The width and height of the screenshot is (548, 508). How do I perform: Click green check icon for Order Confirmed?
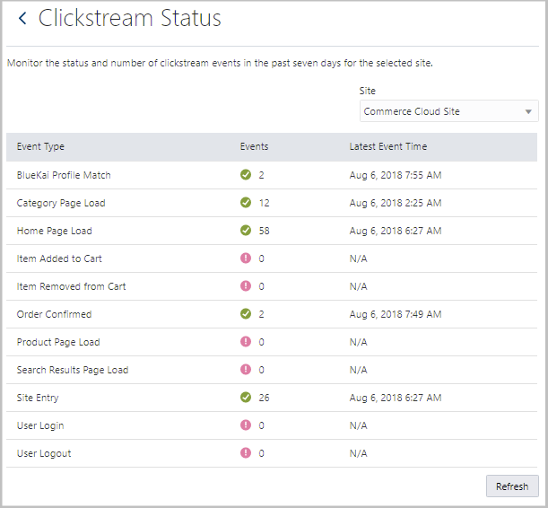coord(246,314)
